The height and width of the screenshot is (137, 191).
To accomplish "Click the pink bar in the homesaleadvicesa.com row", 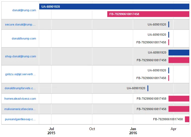I will [179, 99].
